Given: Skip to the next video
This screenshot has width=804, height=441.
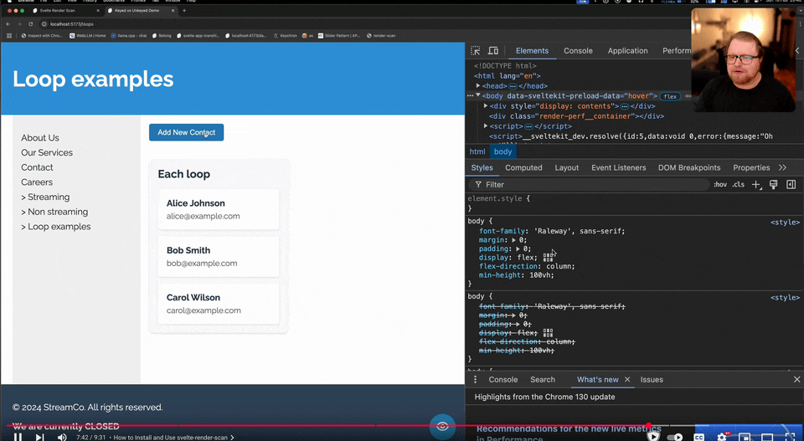Looking at the screenshot, I should click(x=39, y=437).
